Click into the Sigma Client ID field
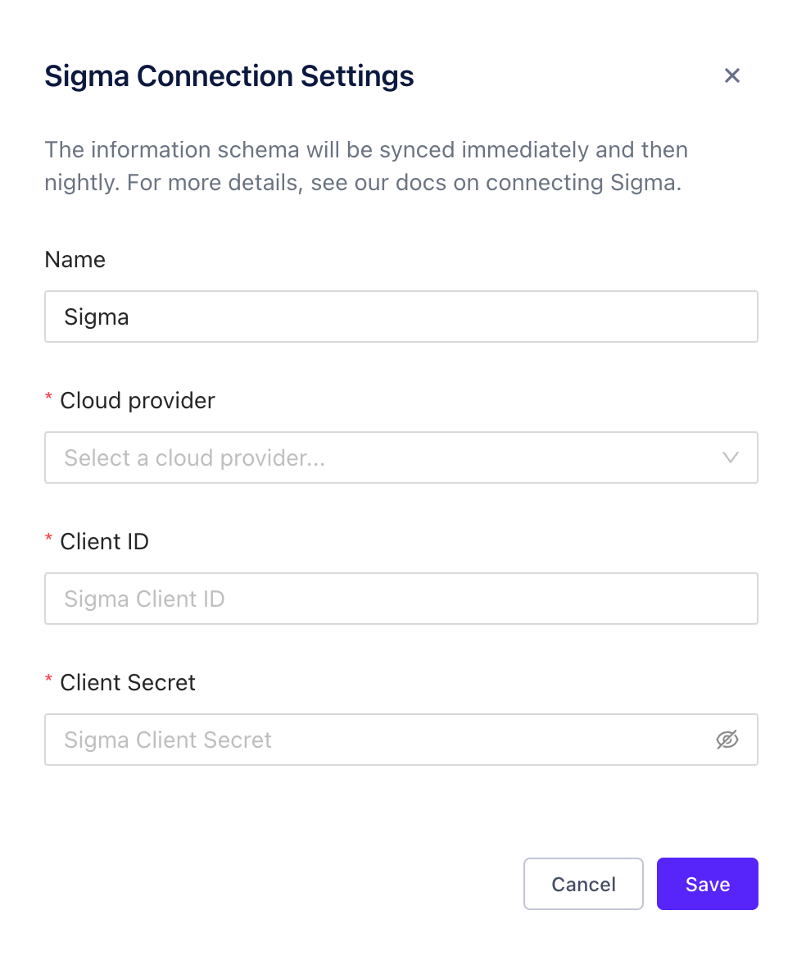The width and height of the screenshot is (806, 956). click(401, 599)
